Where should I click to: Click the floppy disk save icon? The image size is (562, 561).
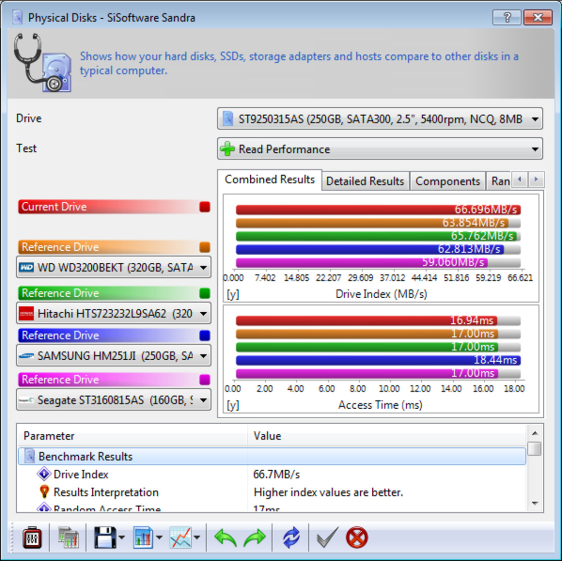tap(105, 537)
